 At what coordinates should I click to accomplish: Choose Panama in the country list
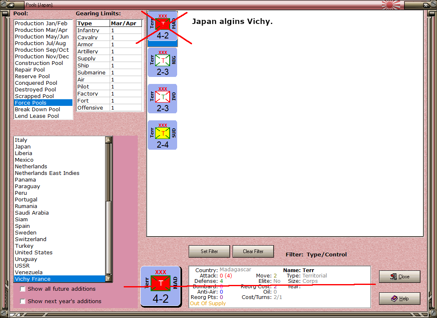coord(60,180)
